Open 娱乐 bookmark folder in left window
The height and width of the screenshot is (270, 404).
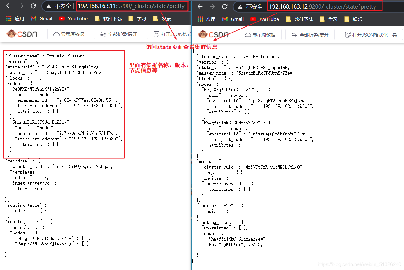click(x=162, y=18)
